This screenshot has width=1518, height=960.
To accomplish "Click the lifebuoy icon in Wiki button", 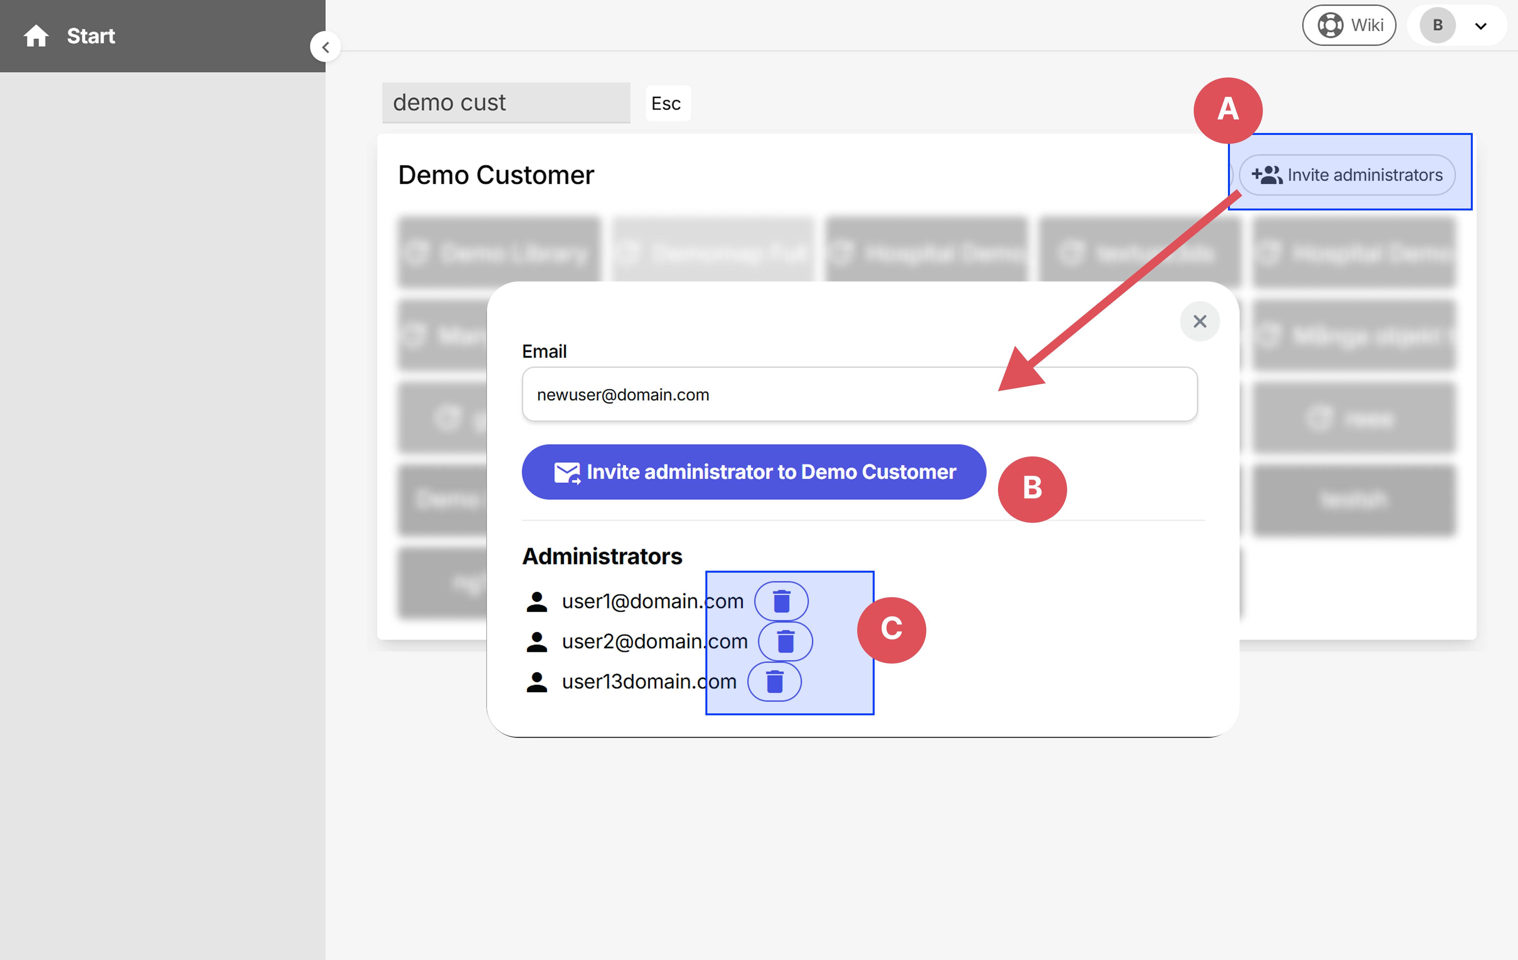I will (1330, 25).
